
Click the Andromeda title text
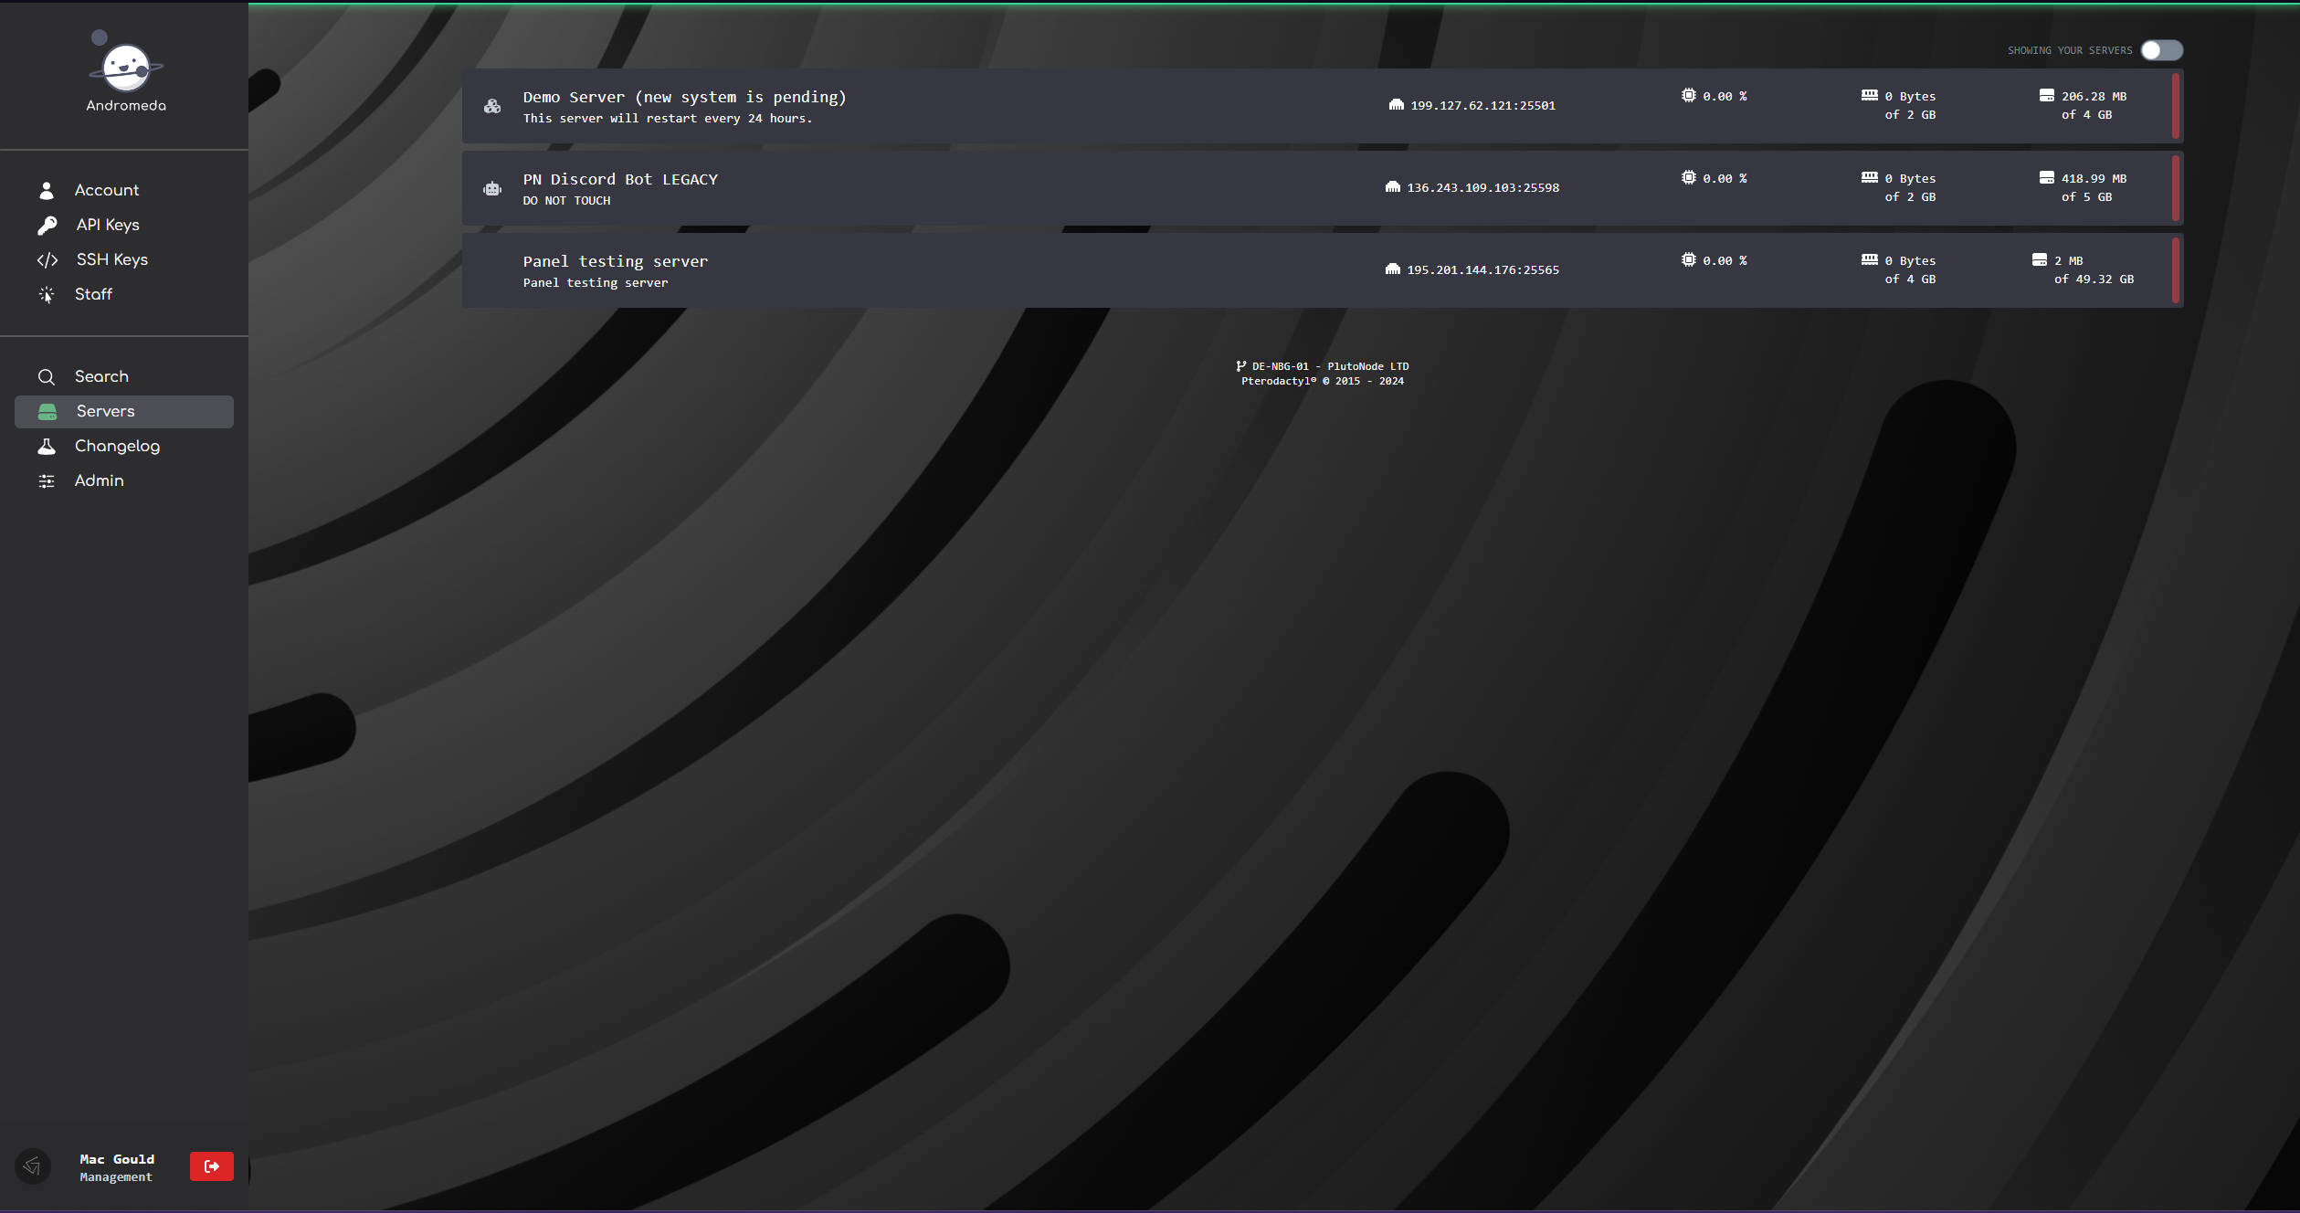(x=126, y=105)
